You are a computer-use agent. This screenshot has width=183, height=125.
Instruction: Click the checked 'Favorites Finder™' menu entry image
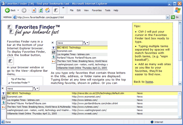pos(19,83)
